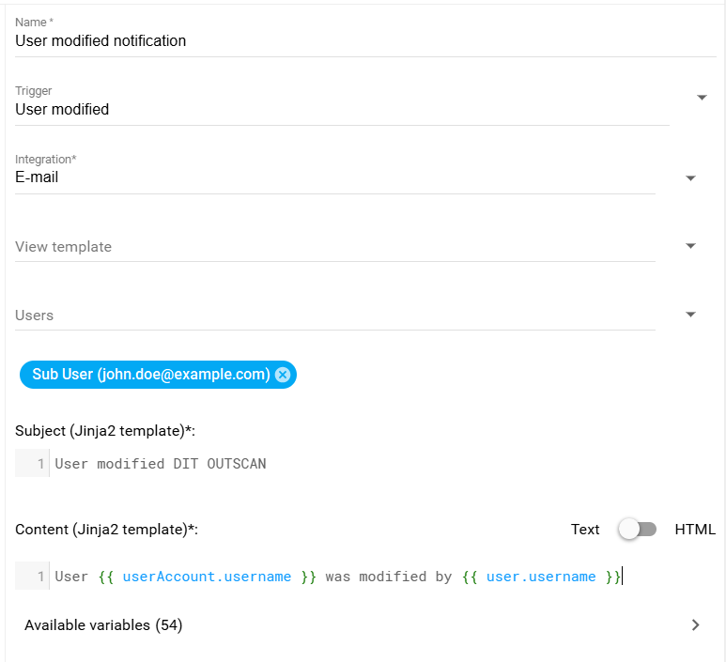Viewport: 726px width, 662px height.
Task: Click the user.username variable in Content
Action: click(x=541, y=577)
